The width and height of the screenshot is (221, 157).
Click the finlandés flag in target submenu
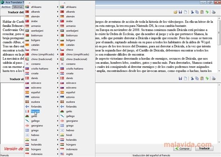coord(62,106)
